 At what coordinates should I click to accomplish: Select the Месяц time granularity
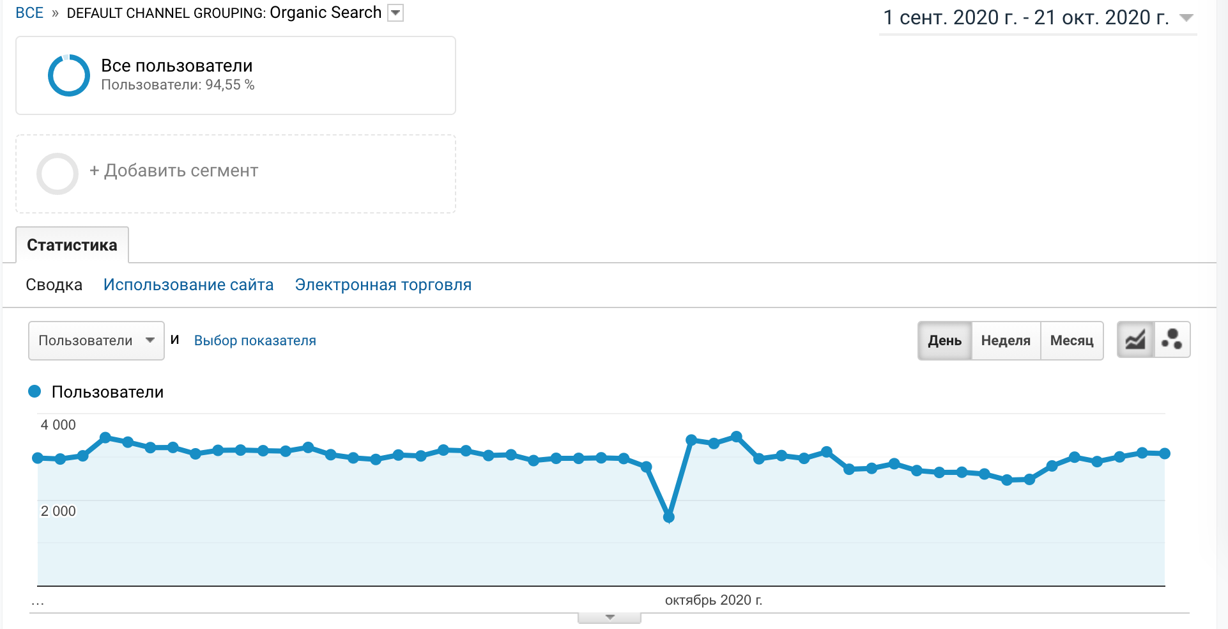click(1071, 341)
